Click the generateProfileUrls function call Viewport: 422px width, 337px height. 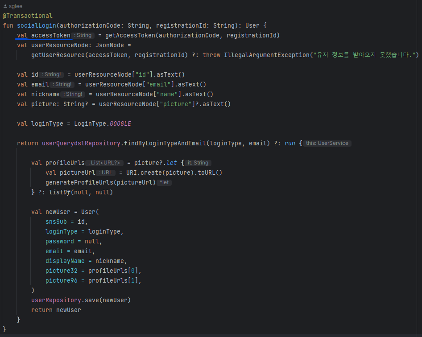click(x=79, y=183)
